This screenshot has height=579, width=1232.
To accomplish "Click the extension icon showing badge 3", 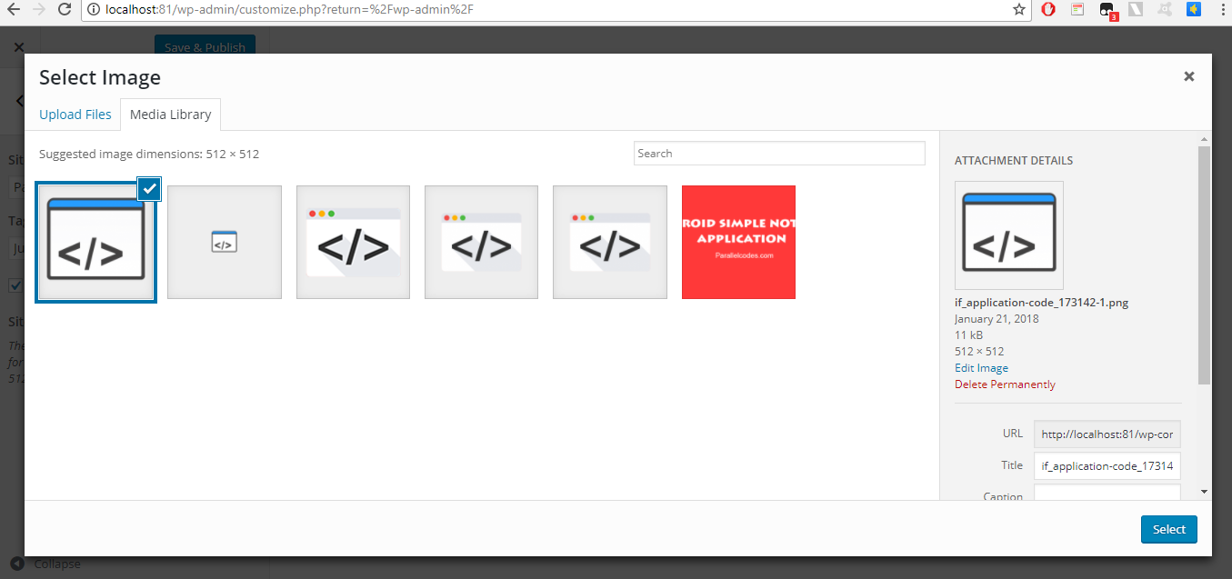I will tap(1107, 9).
